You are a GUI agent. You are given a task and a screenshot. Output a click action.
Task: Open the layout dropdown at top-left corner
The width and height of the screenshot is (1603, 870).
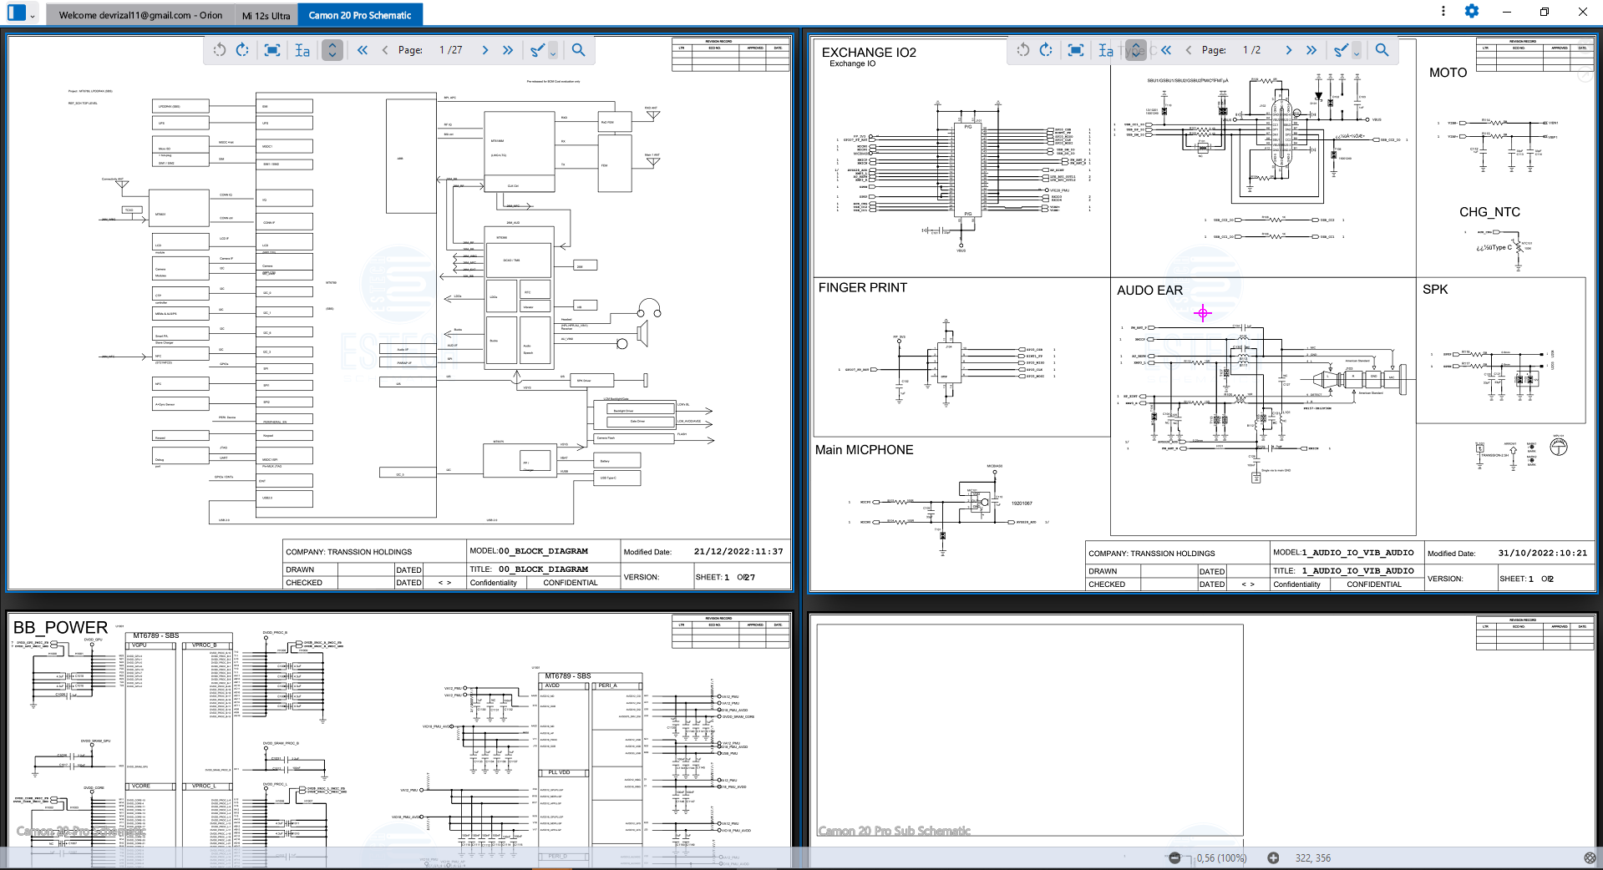click(x=33, y=15)
